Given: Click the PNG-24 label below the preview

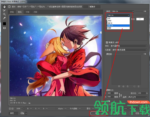Looking at the screenshot, I should 13,98.
